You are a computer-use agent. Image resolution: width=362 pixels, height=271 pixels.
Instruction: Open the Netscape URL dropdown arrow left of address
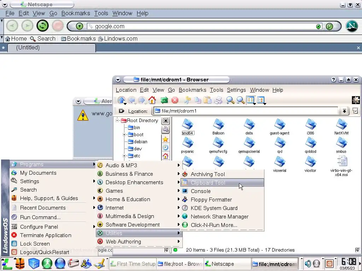[x=80, y=26]
